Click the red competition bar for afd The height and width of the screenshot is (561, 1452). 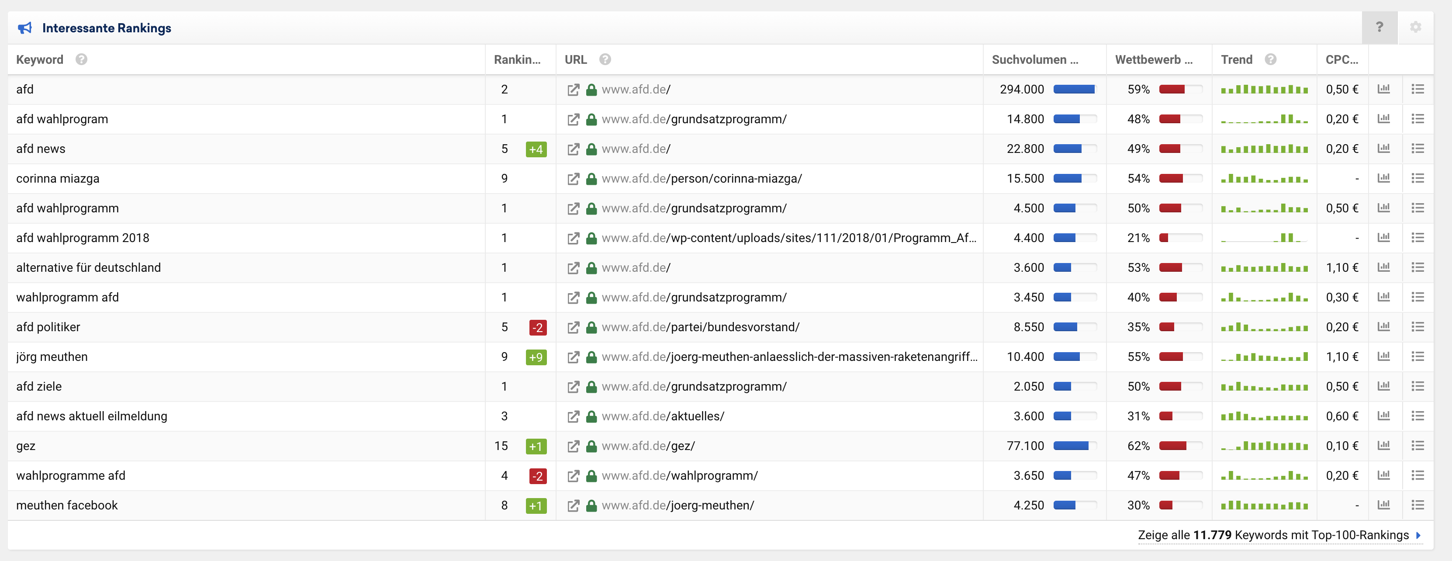click(x=1180, y=89)
